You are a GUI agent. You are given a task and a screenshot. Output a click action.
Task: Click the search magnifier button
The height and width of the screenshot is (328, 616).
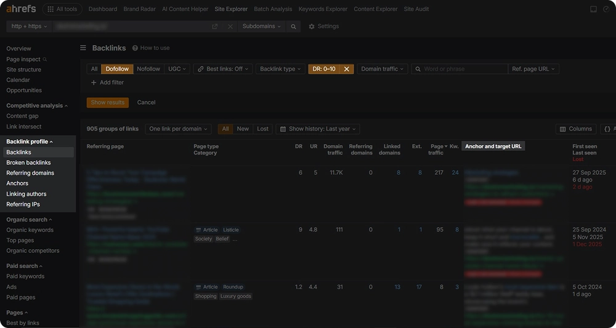pyautogui.click(x=293, y=26)
